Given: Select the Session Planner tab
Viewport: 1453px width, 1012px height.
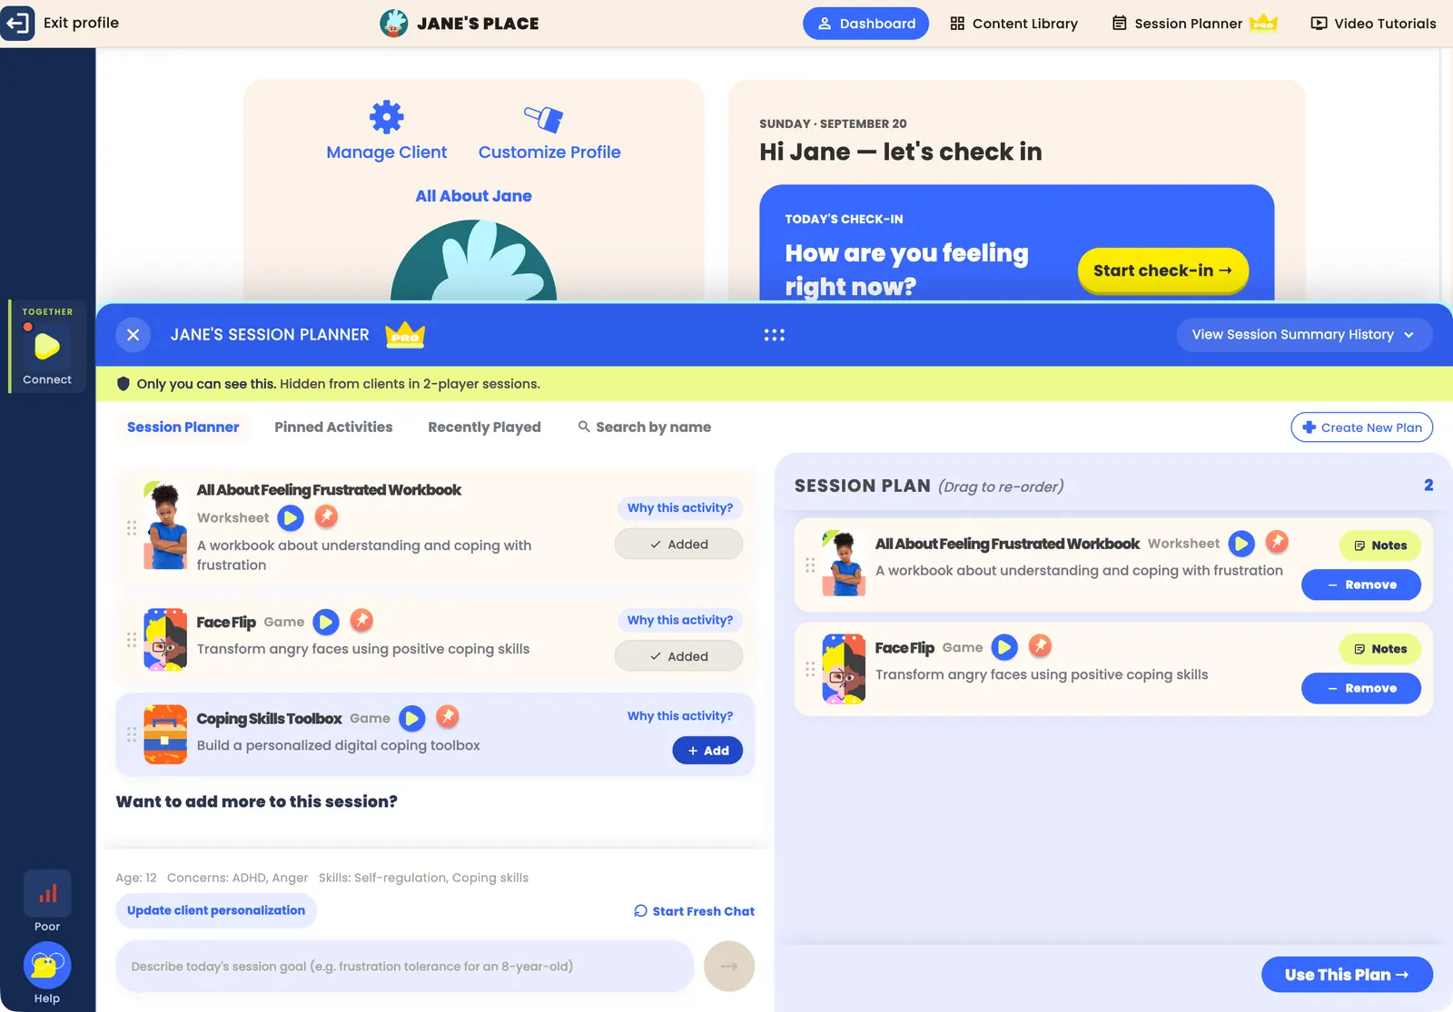Looking at the screenshot, I should tap(183, 427).
